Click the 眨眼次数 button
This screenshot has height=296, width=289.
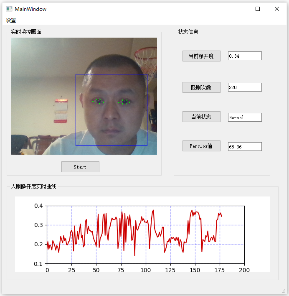pyautogui.click(x=201, y=87)
